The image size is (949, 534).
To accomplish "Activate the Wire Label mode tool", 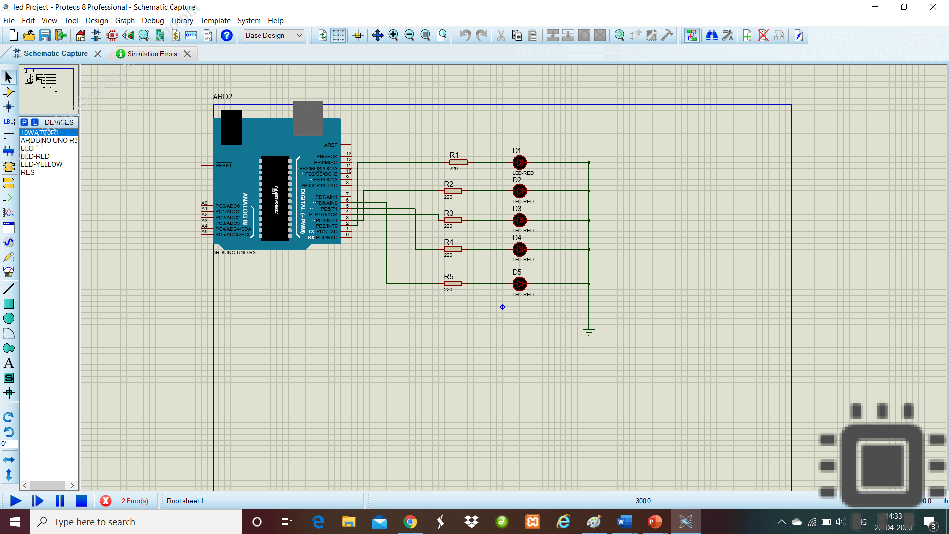I will pos(8,122).
